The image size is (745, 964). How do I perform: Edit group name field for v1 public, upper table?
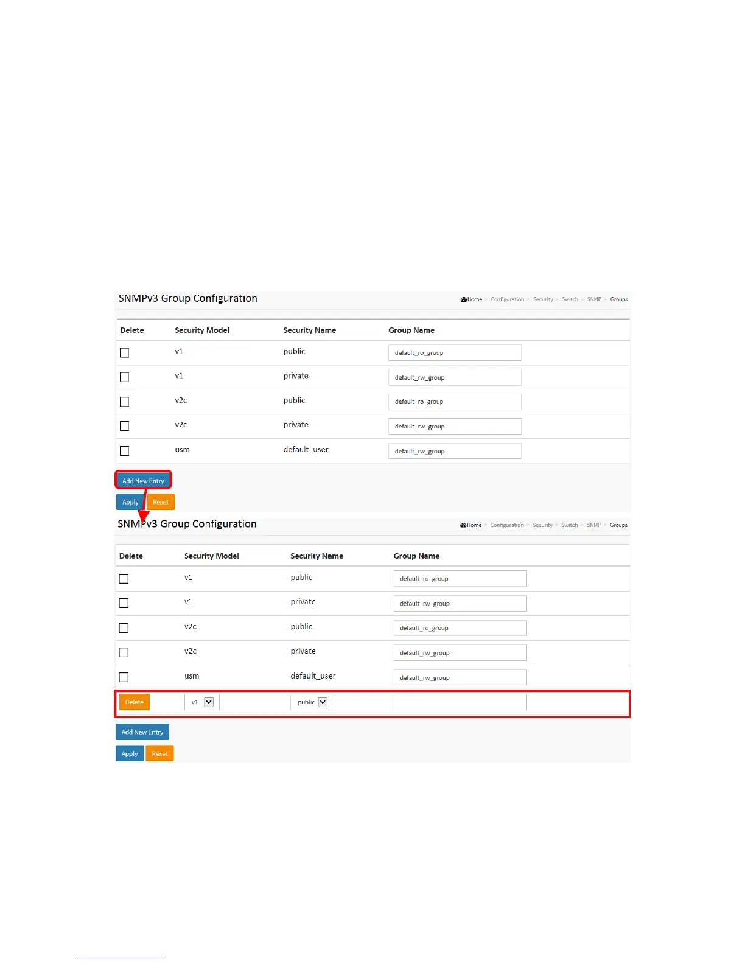point(455,352)
